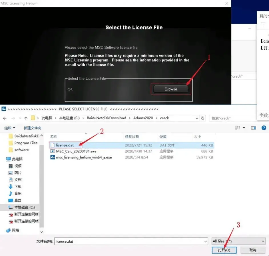Click the search crack input field
The image size is (269, 256).
point(233,118)
